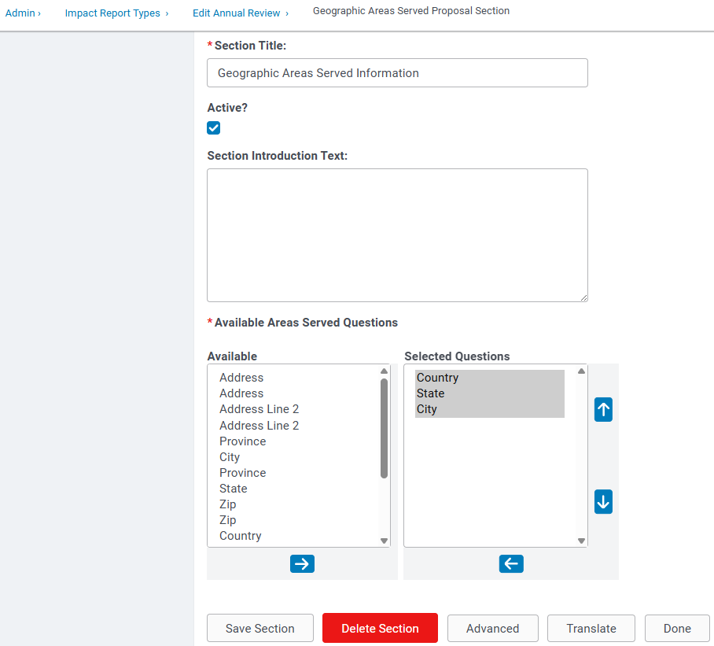This screenshot has height=646, width=714.
Task: Uncheck the Active? checkbox
Action: 214,128
